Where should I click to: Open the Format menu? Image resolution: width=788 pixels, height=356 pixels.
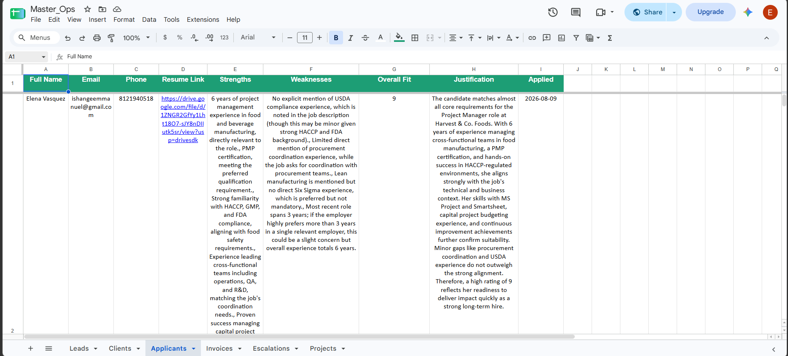coord(124,19)
